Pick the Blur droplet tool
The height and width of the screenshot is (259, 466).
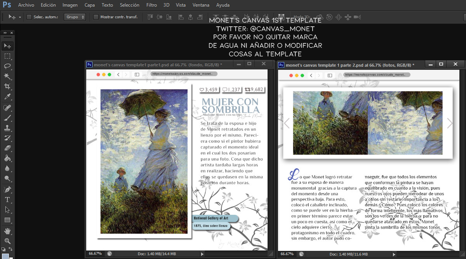coord(7,168)
